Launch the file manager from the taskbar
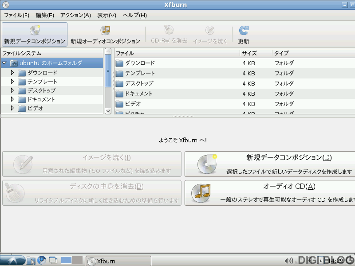 click(x=31, y=261)
